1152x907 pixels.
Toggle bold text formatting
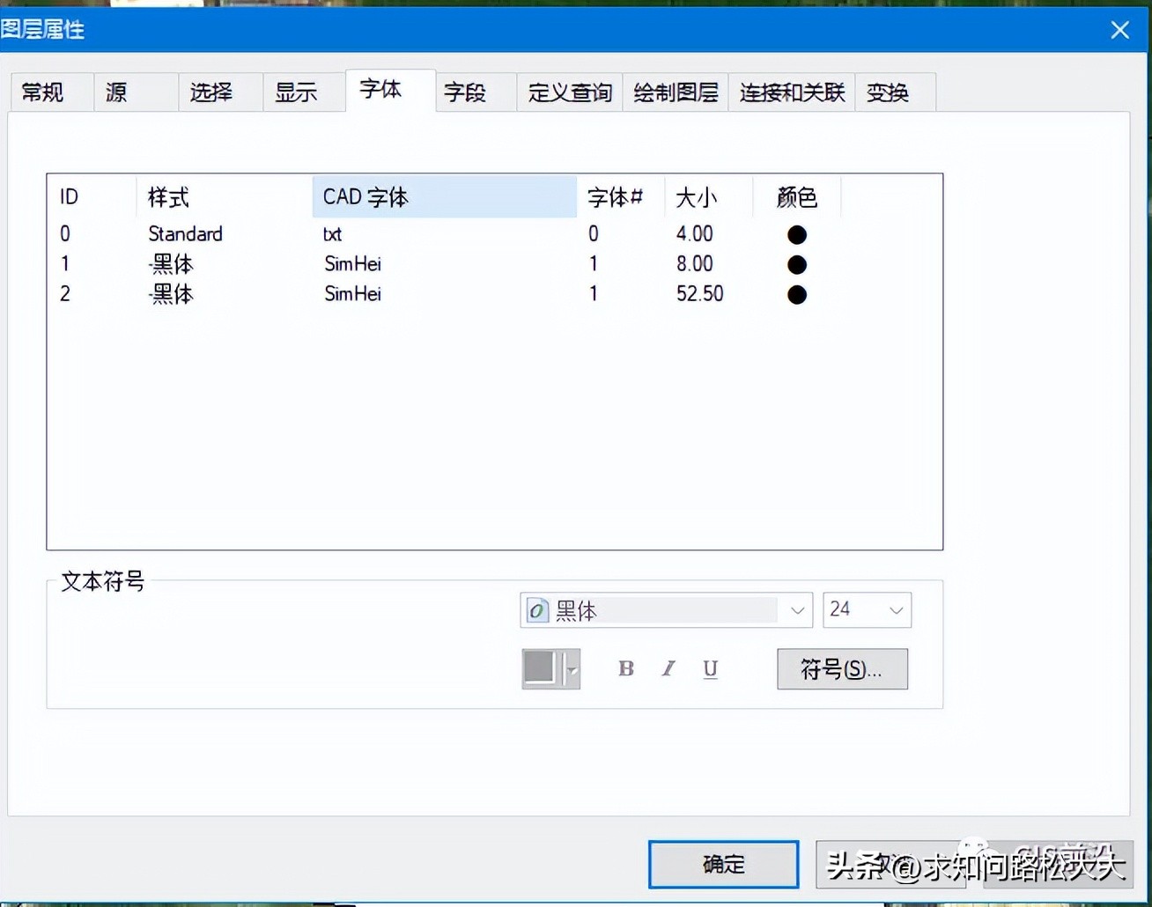(x=625, y=669)
